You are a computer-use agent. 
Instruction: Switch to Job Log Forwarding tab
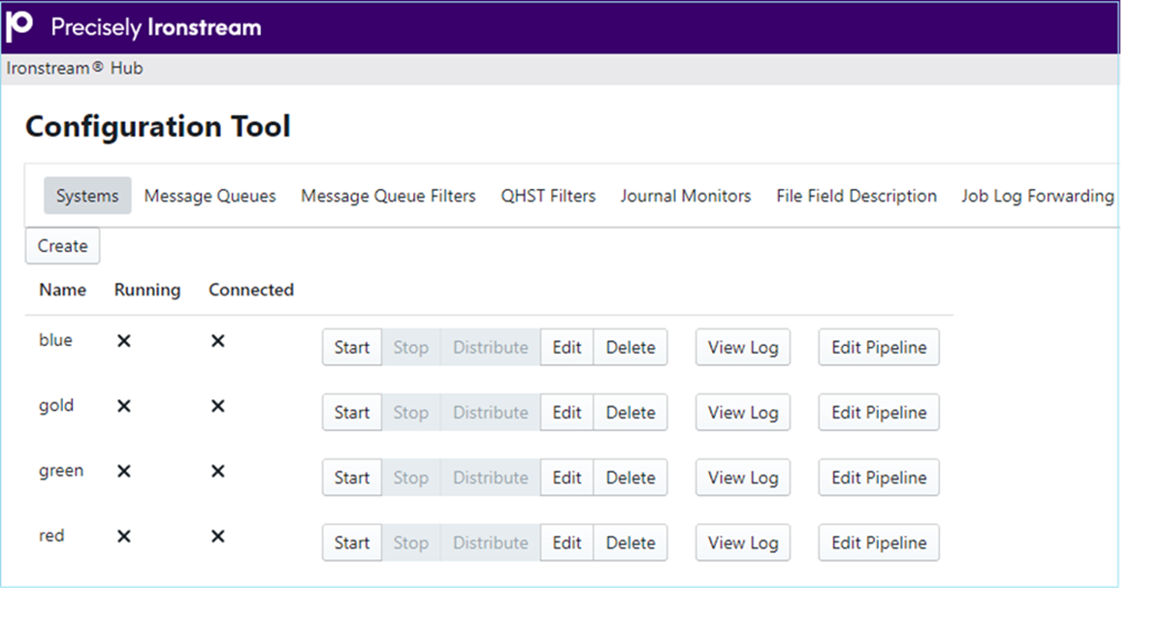(1038, 196)
